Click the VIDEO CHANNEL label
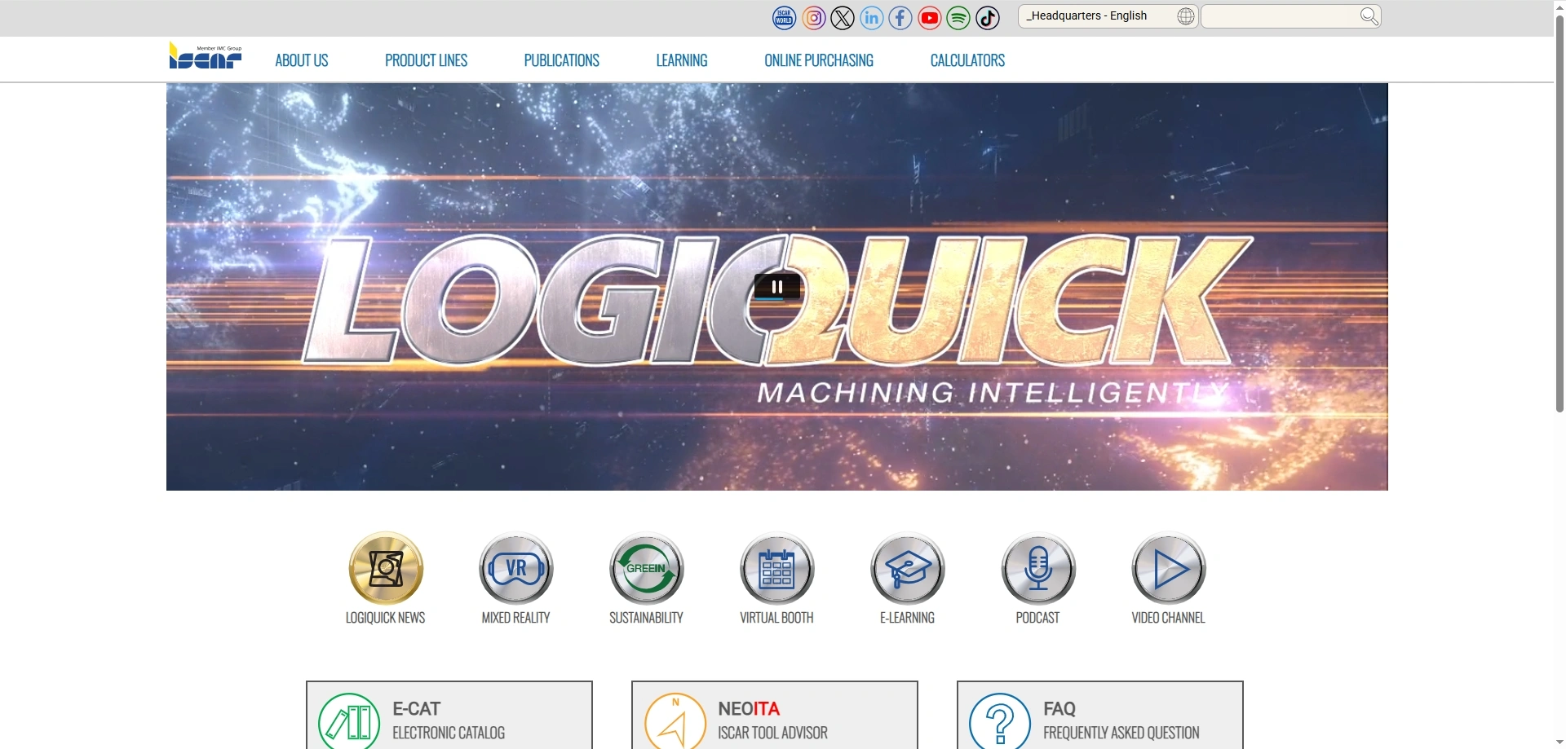1566x749 pixels. [1169, 618]
